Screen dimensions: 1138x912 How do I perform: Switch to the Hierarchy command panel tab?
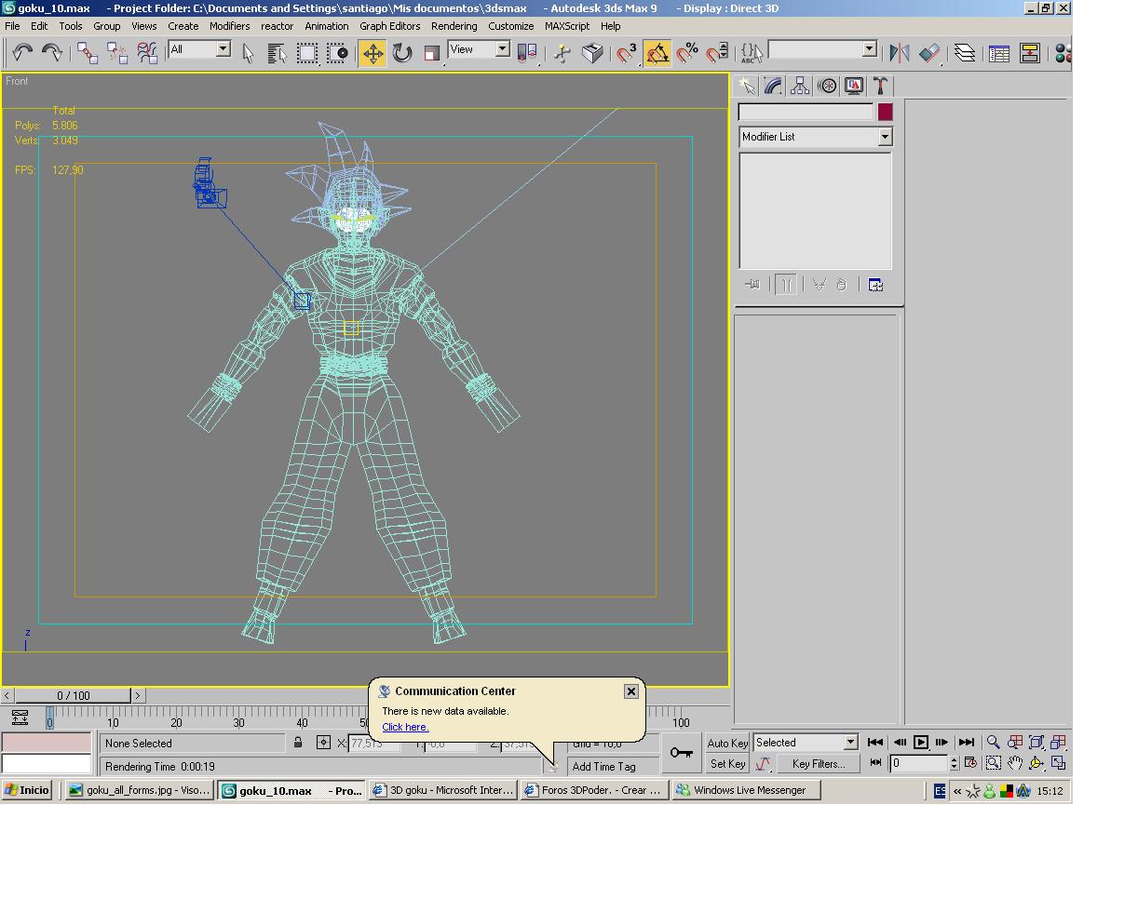(800, 86)
